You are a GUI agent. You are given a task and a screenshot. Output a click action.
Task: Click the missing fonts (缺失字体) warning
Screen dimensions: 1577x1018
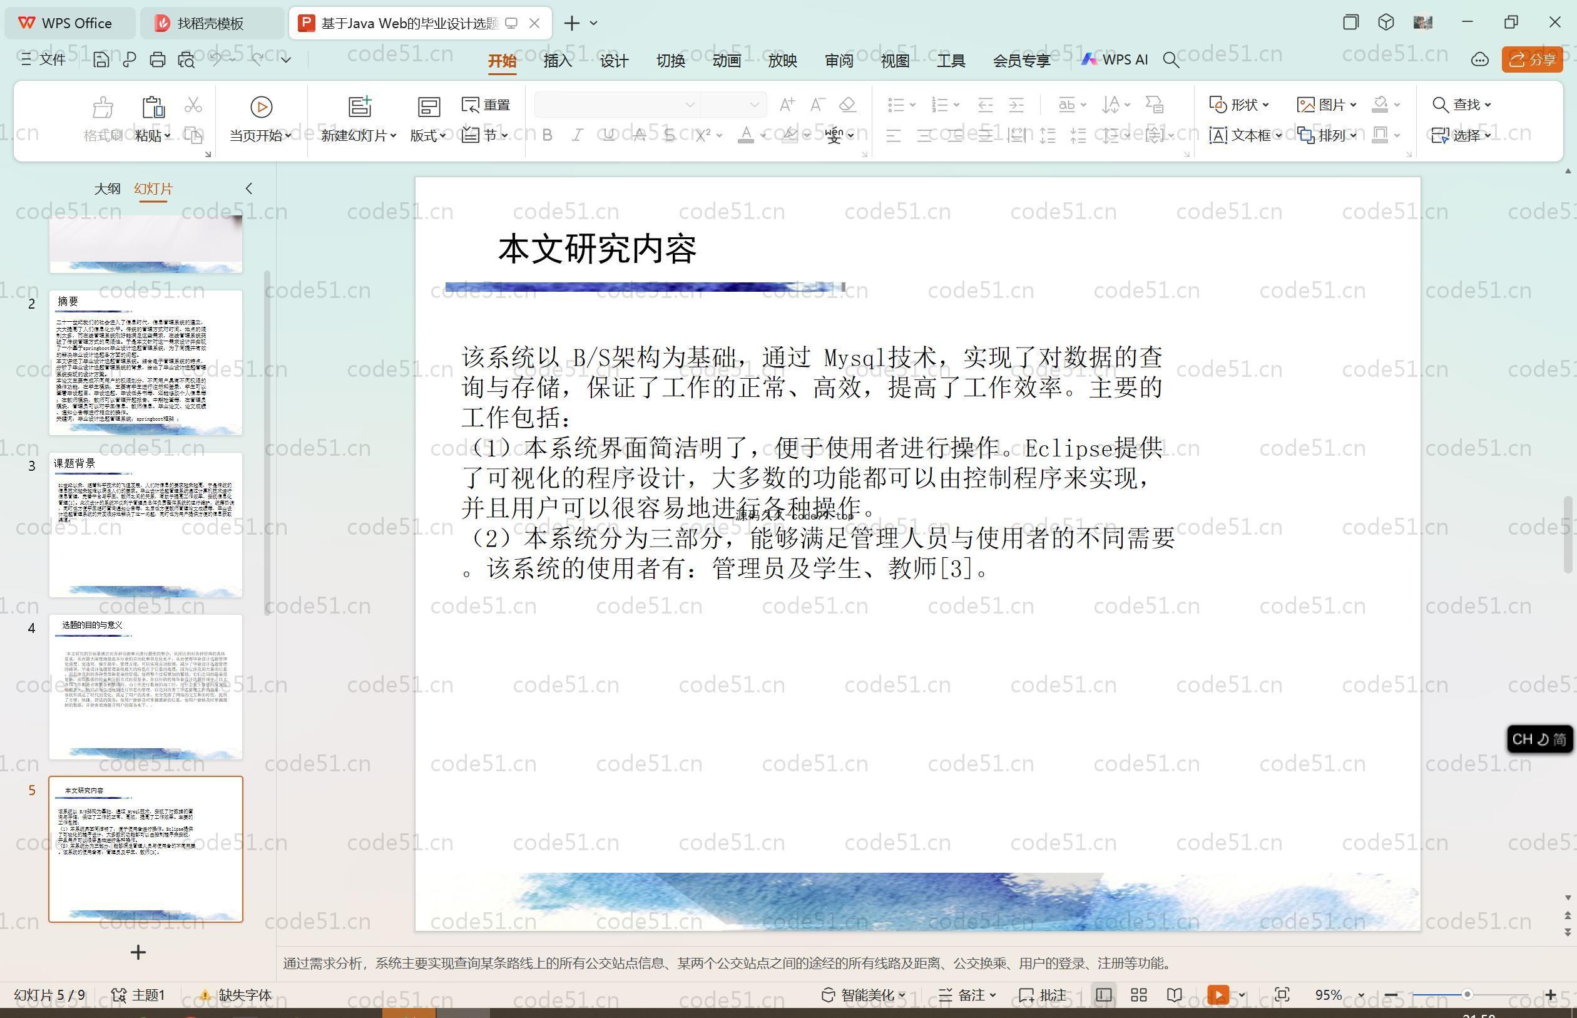pos(235,995)
